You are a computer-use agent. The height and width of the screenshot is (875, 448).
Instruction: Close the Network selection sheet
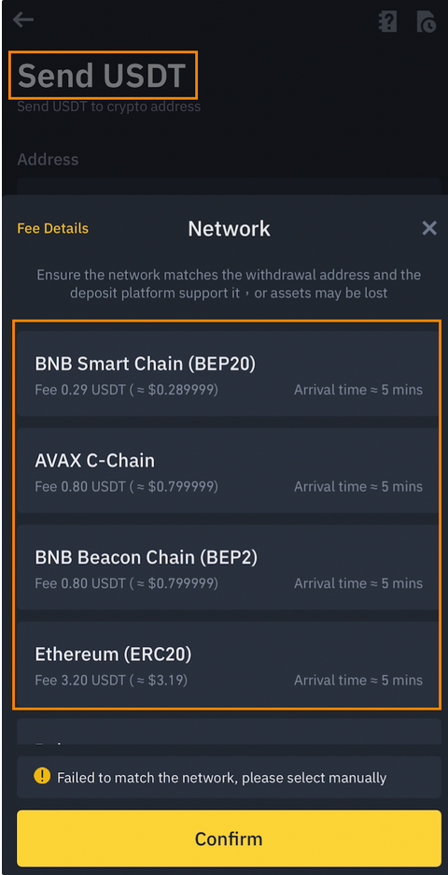429,228
